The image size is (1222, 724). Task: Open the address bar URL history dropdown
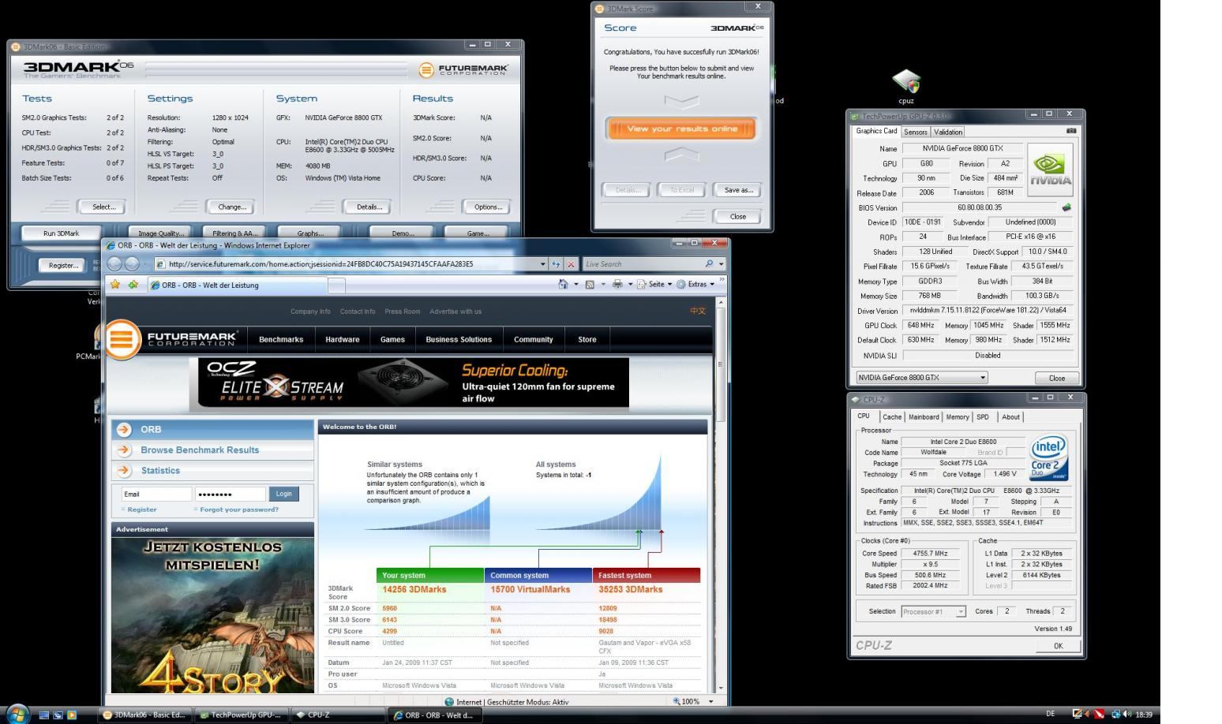pos(542,264)
